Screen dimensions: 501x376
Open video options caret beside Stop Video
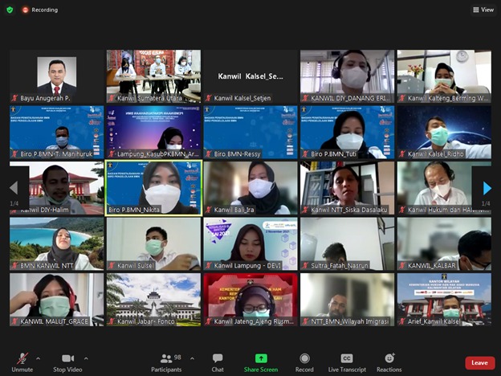click(x=86, y=358)
